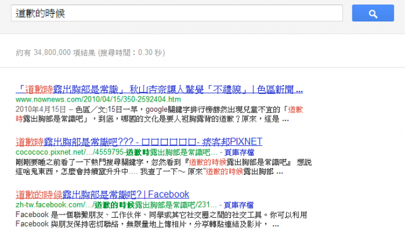Open 頁庫存檔 for the Facebook result

point(239,205)
